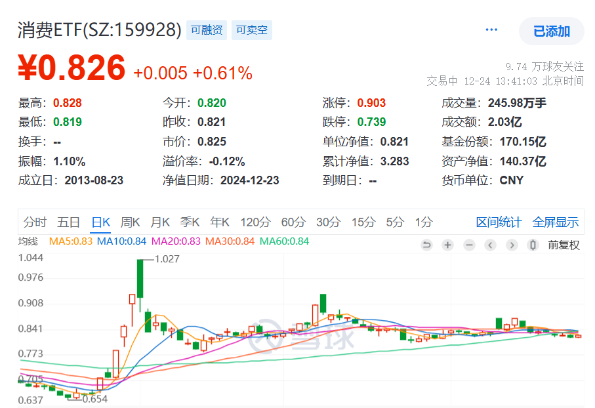Select the candlestick display icon beside 前复权
The height and width of the screenshot is (408, 595).
pos(533,245)
